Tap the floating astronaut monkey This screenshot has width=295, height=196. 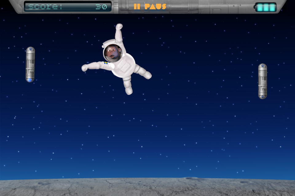point(117,59)
